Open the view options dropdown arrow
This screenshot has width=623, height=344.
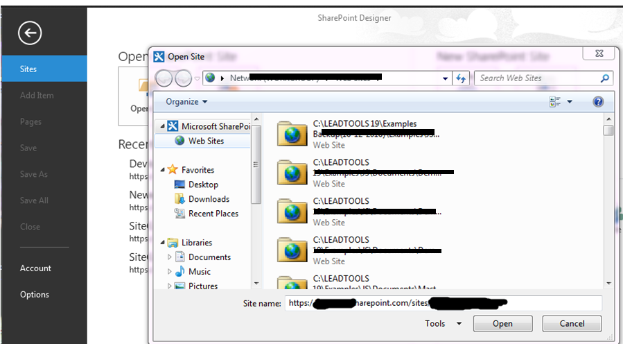pyautogui.click(x=570, y=102)
